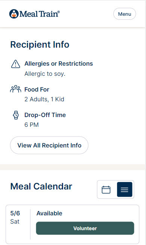
Task: Click the Available status label
Action: click(x=50, y=213)
